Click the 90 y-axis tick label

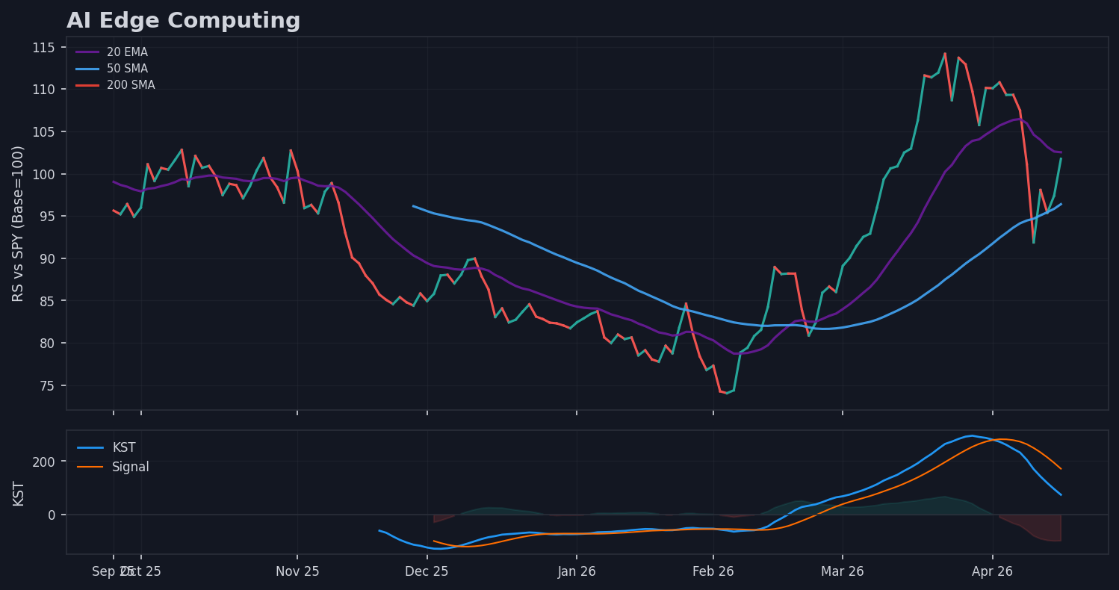48,259
